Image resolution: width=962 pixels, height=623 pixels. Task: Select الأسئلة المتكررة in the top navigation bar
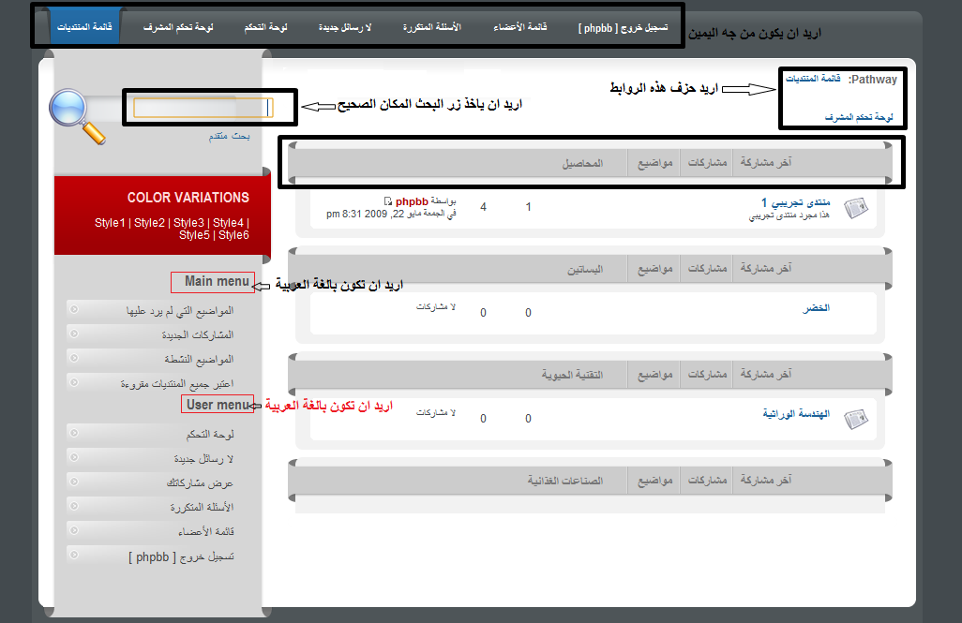(x=431, y=27)
